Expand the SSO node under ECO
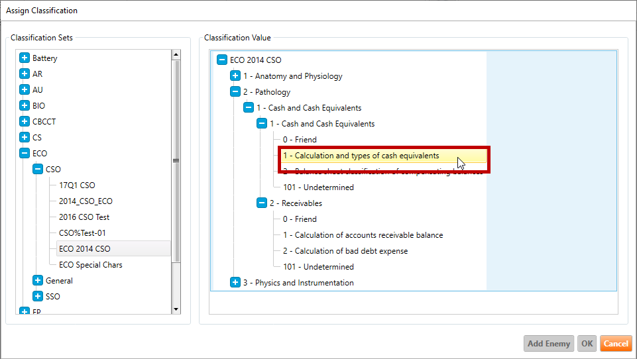This screenshot has height=359, width=637. 38,297
